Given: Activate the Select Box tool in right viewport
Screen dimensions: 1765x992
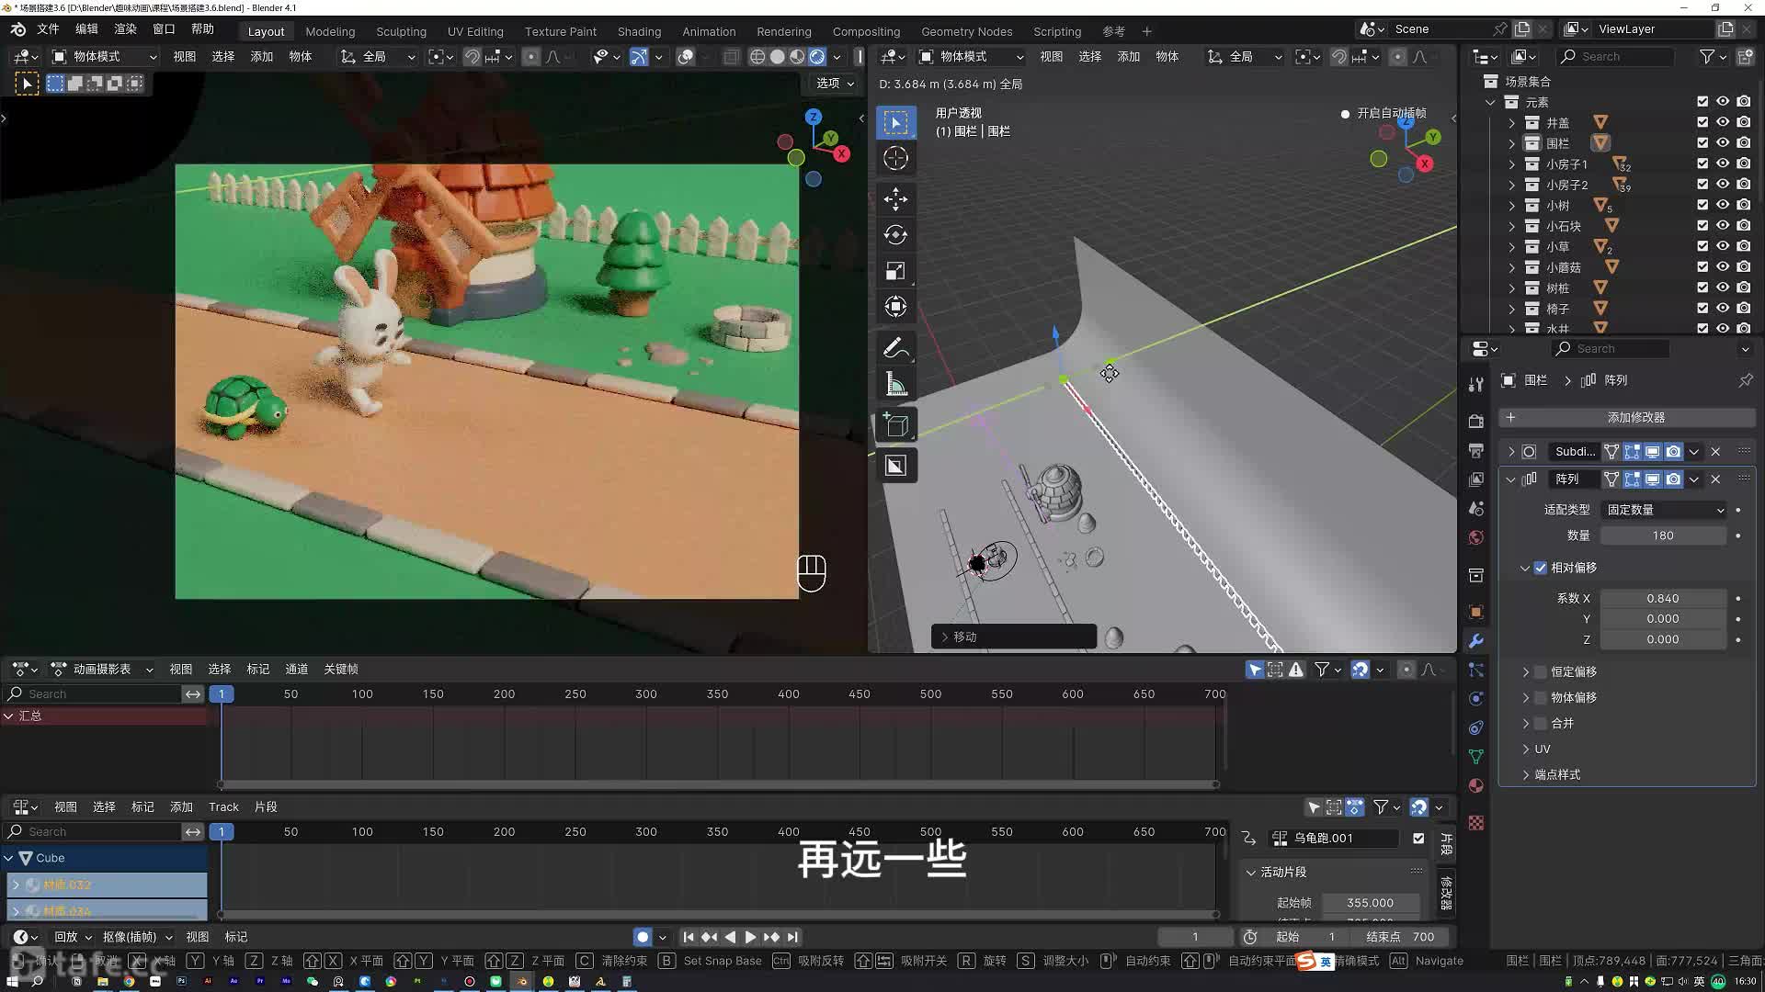Looking at the screenshot, I should pyautogui.click(x=895, y=122).
